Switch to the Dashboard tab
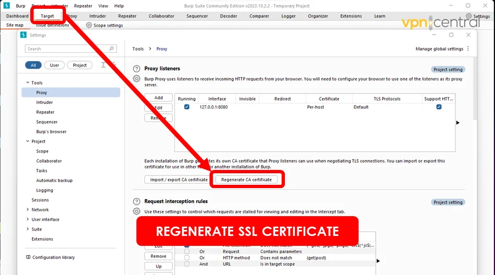 point(17,16)
